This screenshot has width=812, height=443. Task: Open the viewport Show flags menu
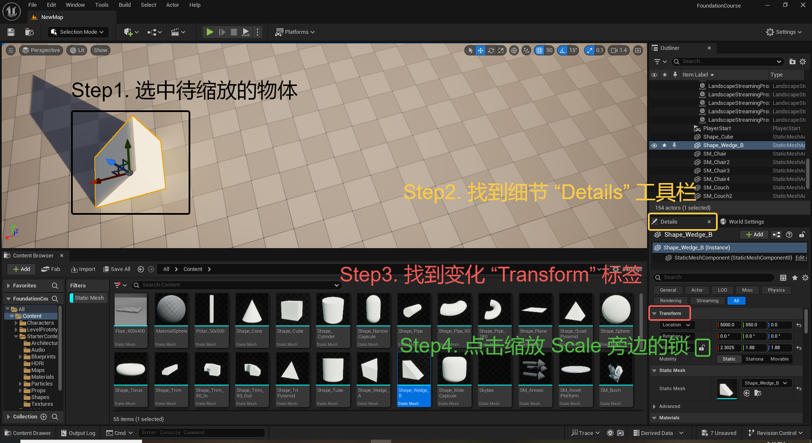[101, 50]
